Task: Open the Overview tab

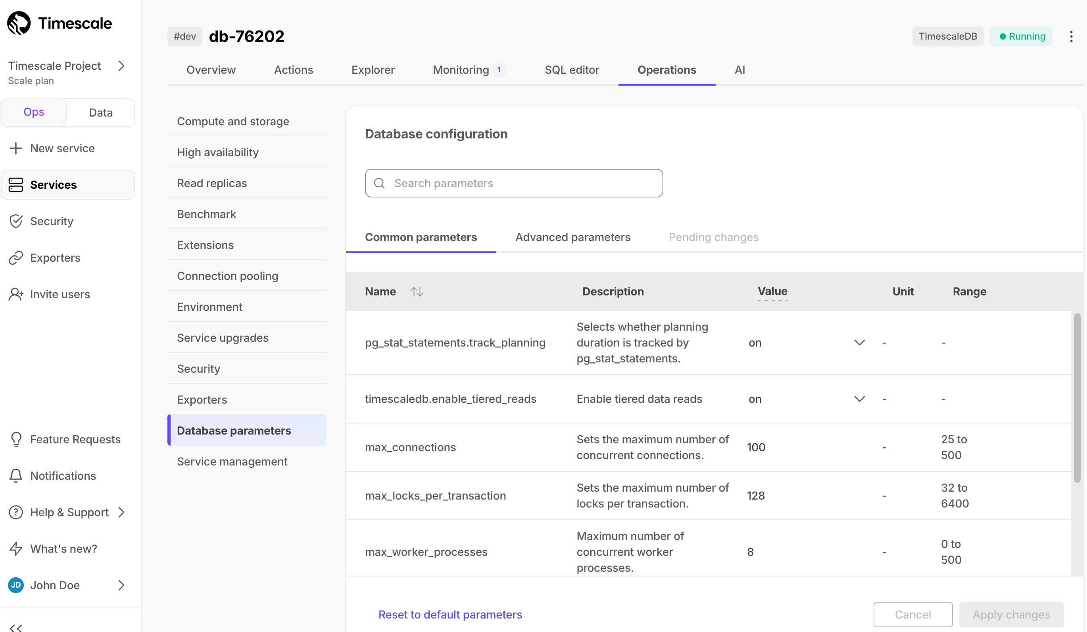Action: coord(211,70)
